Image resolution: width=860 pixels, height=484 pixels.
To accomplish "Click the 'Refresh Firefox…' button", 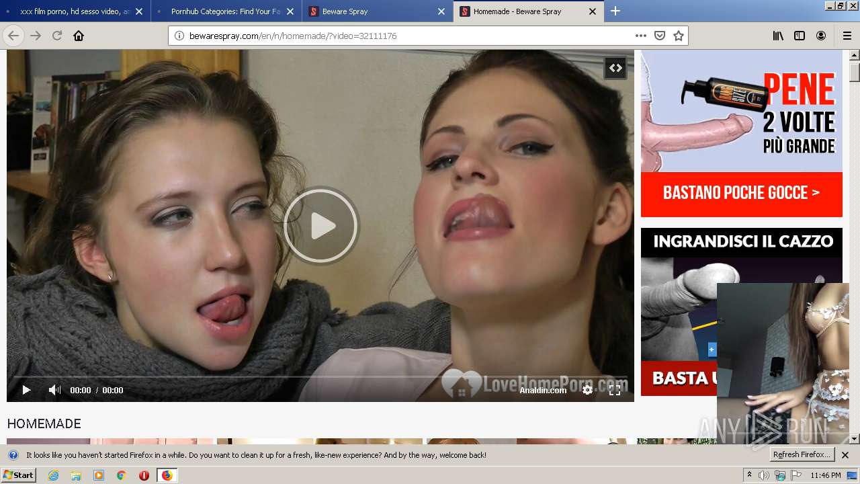I will point(802,455).
